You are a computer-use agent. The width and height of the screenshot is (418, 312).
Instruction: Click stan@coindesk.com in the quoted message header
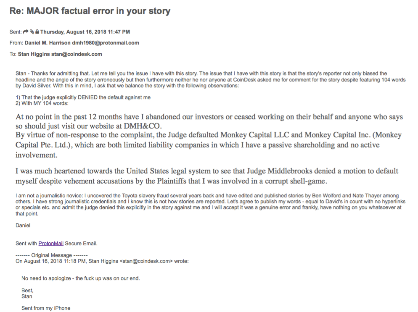(146, 261)
